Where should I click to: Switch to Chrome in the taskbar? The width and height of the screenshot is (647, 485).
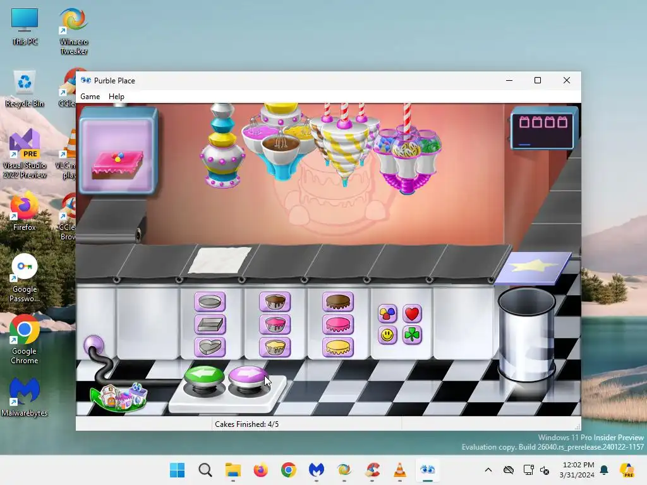[288, 470]
